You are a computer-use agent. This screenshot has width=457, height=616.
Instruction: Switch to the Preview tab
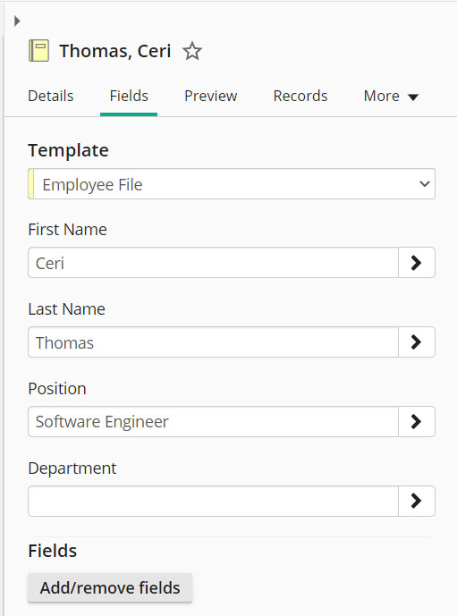coord(211,97)
